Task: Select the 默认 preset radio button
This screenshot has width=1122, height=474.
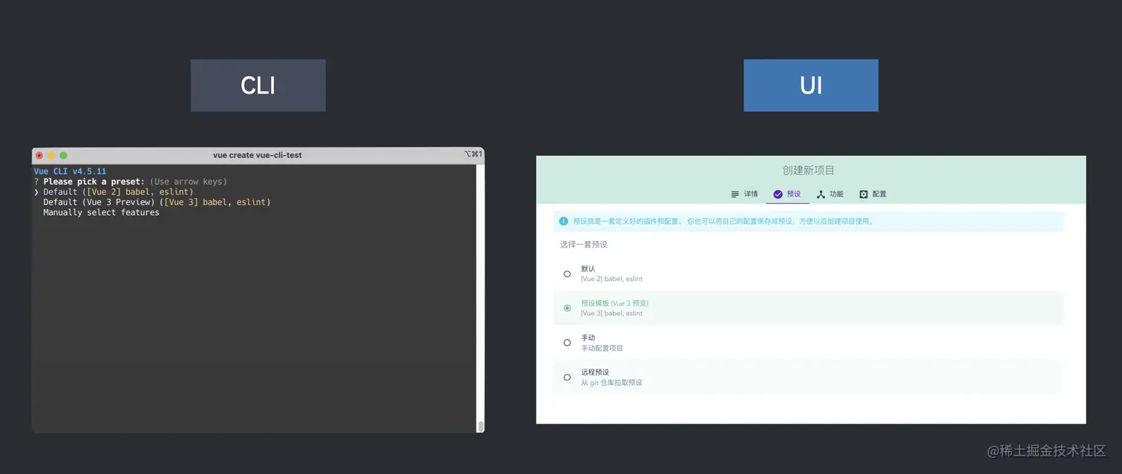Action: (x=567, y=274)
